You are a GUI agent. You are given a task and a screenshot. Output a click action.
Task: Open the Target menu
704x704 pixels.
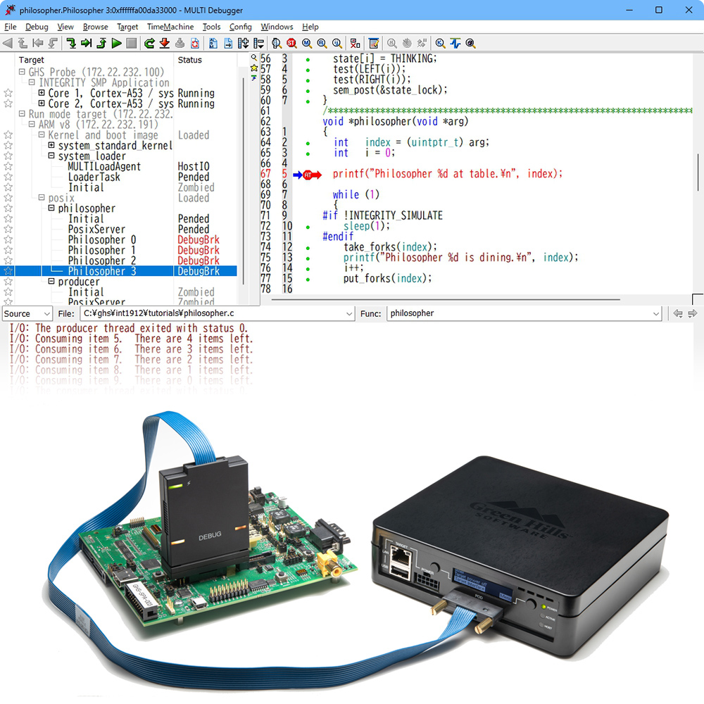[x=127, y=27]
